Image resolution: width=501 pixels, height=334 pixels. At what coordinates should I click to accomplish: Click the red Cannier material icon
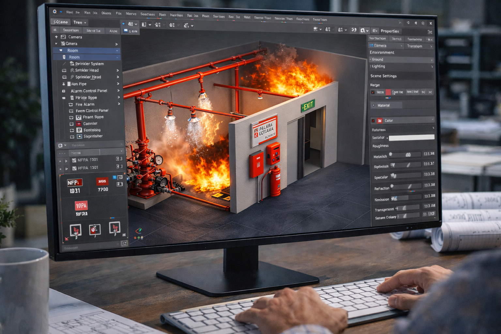79,124
